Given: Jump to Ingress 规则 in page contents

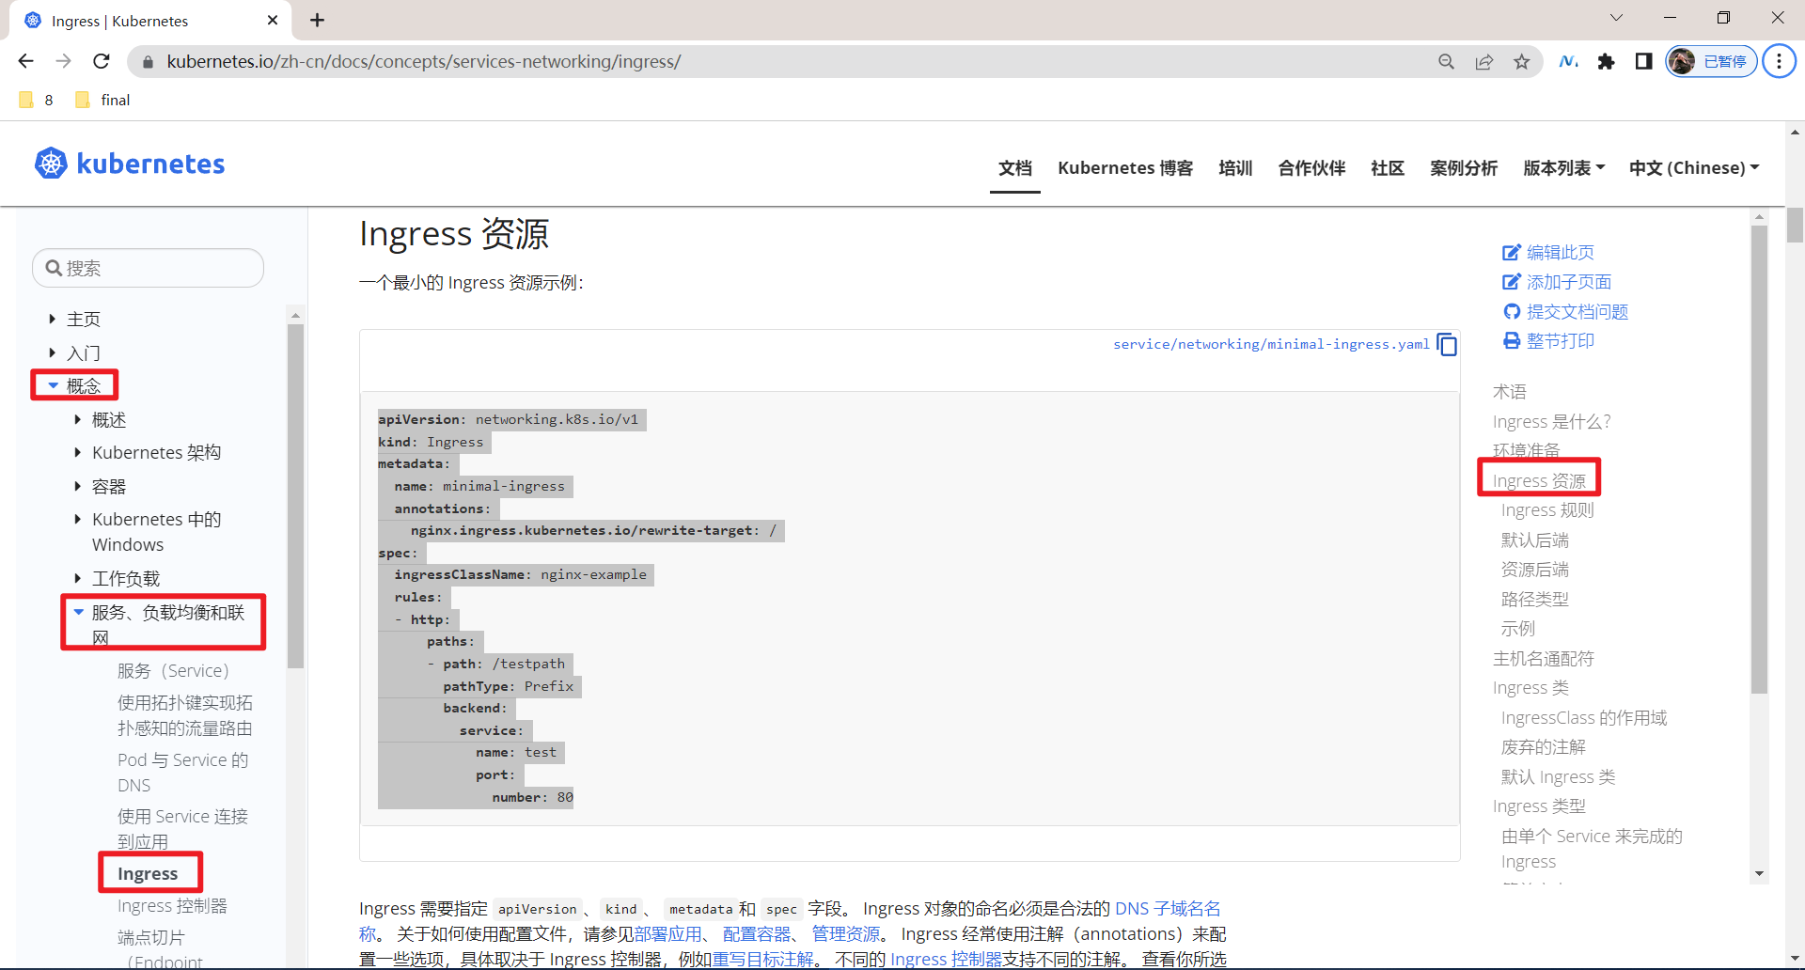Looking at the screenshot, I should pos(1547,509).
